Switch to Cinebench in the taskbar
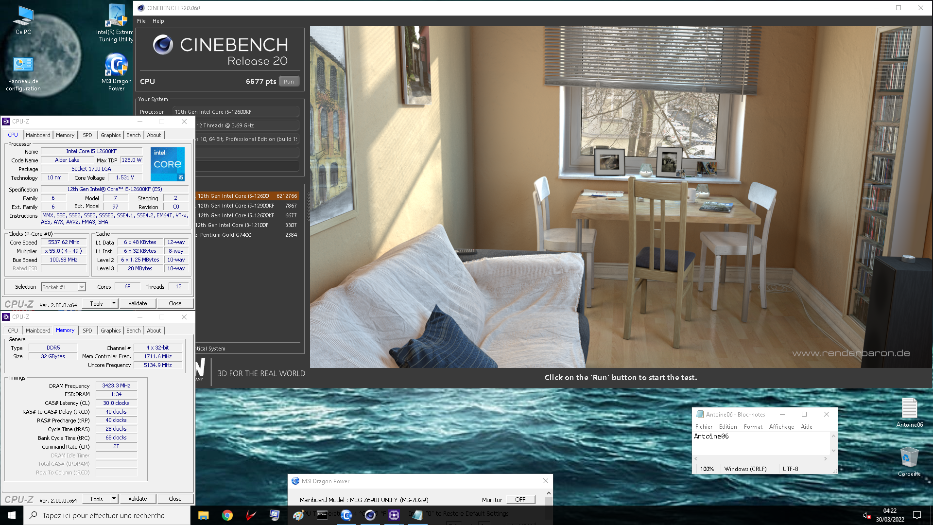Image resolution: width=933 pixels, height=525 pixels. pyautogui.click(x=370, y=515)
